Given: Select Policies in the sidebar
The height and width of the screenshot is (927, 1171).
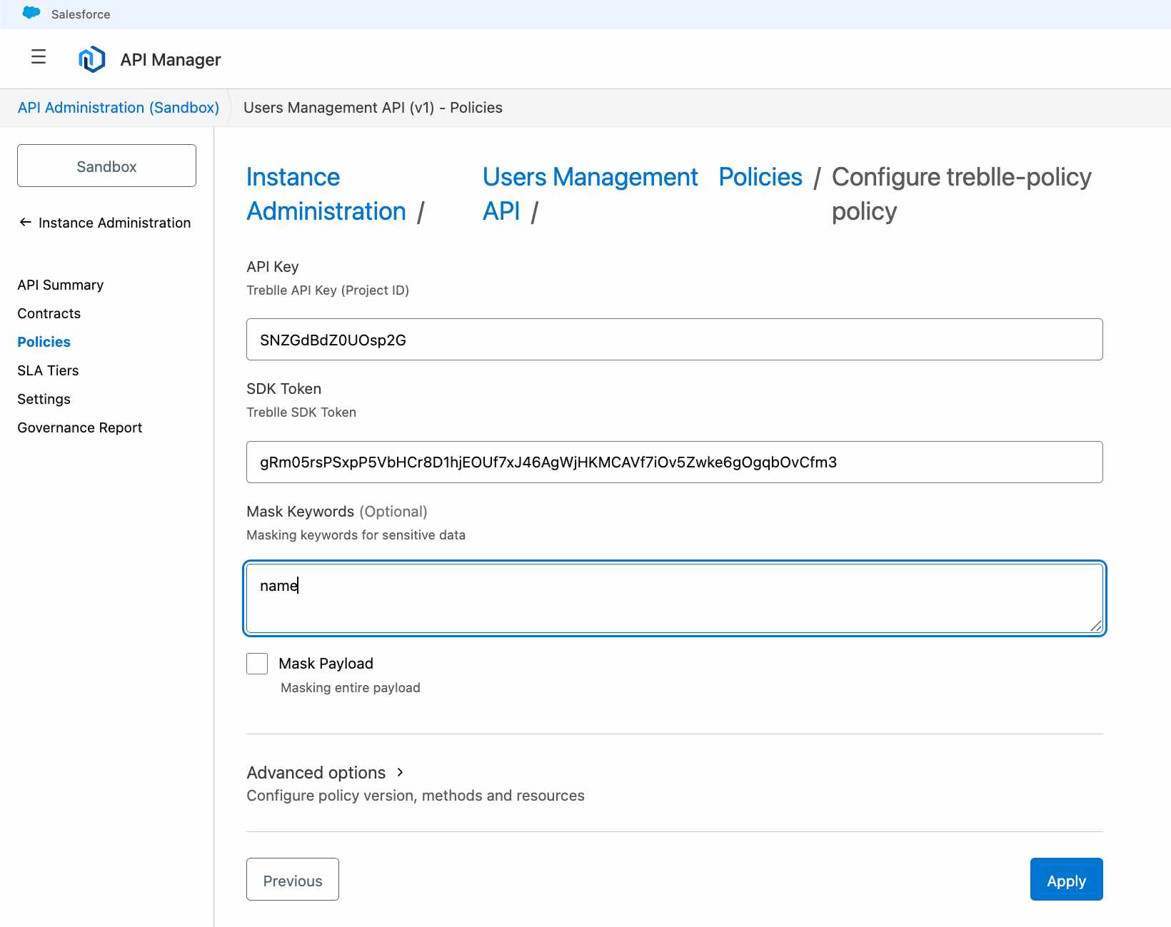Looking at the screenshot, I should 44,342.
